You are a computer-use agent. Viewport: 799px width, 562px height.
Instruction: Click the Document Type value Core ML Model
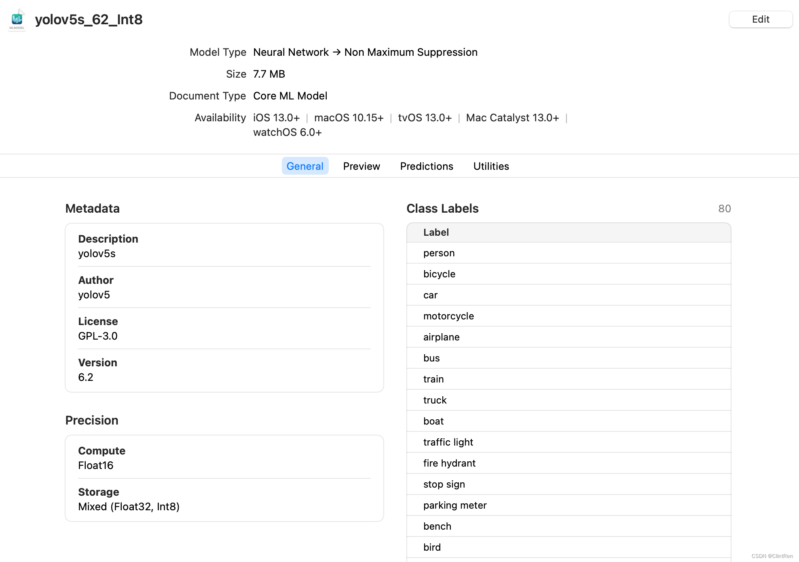click(x=290, y=96)
